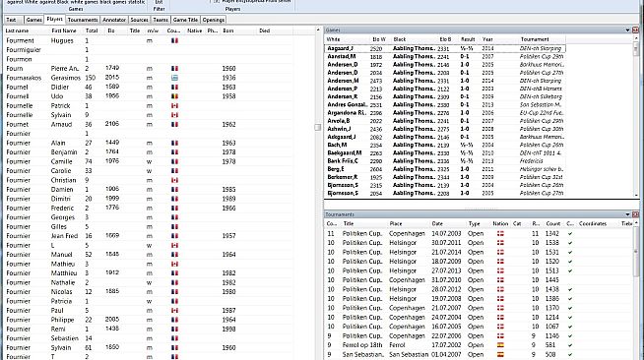Sort tournaments by Nation column header

click(x=500, y=224)
